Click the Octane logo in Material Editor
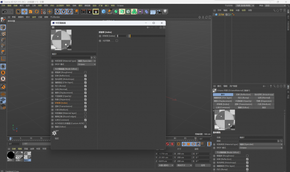This screenshot has width=290, height=172. pos(55,133)
